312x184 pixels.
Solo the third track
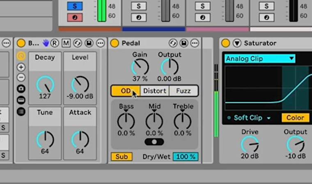click(x=202, y=6)
